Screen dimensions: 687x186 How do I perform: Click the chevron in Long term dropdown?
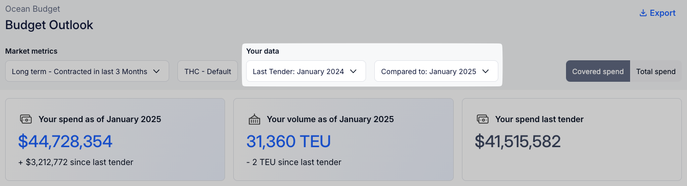coord(156,72)
